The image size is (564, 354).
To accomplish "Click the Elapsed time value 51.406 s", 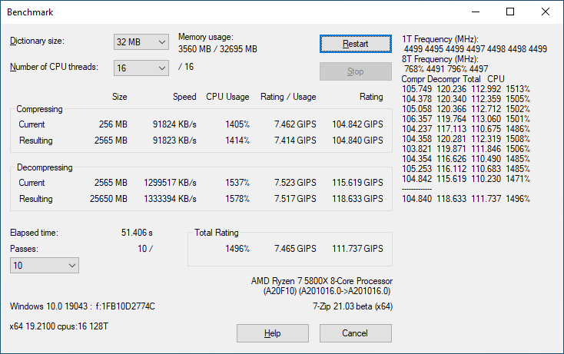I will [x=137, y=233].
